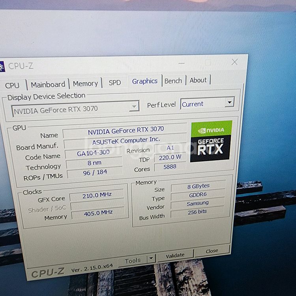The image size is (296, 296).
Task: Click the 96 / 184 ROPs/TMUs value
Action: [96, 172]
